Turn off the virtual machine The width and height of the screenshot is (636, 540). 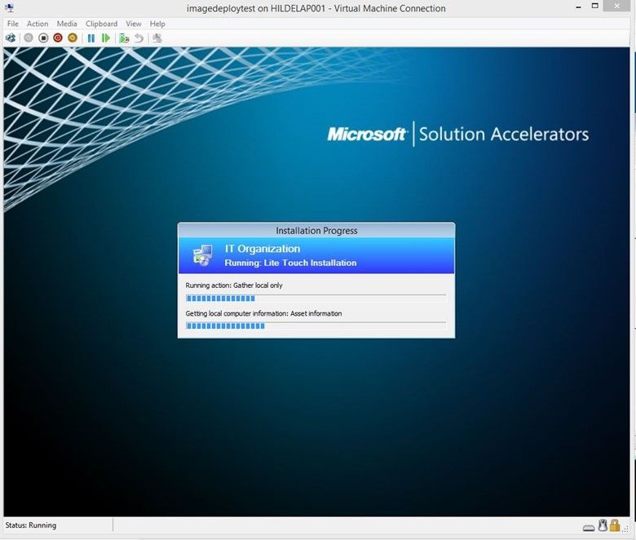pos(43,38)
